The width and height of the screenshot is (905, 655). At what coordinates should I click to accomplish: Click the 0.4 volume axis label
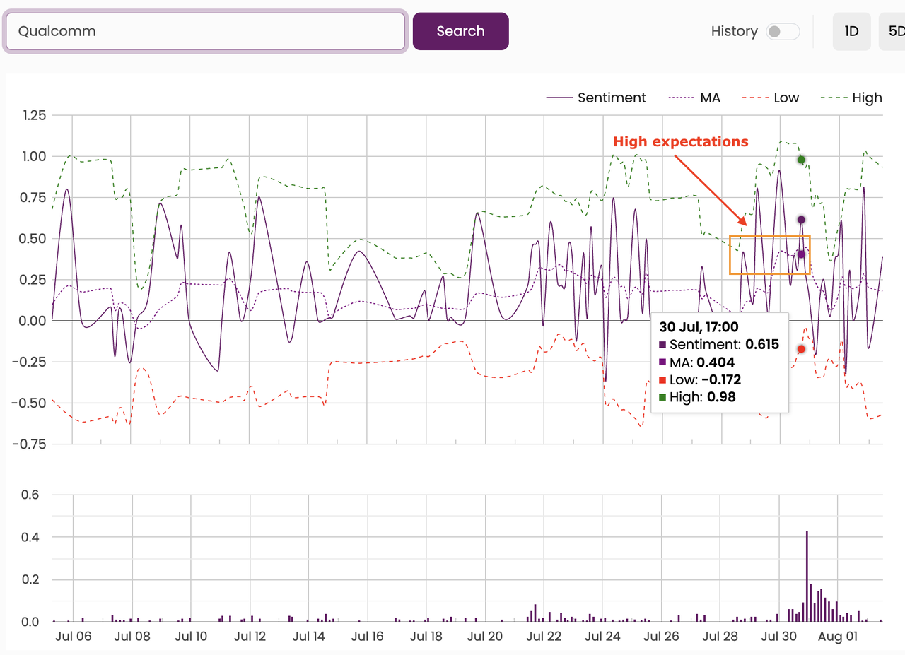[30, 537]
